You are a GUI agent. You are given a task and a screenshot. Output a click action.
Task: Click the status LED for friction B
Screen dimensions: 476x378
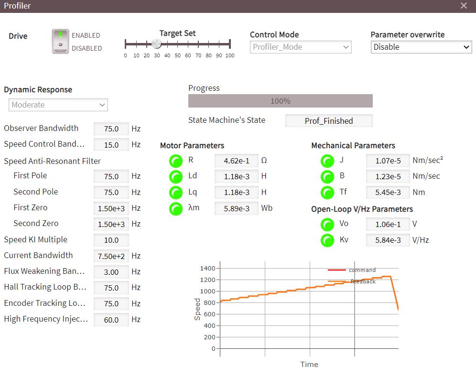point(327,177)
